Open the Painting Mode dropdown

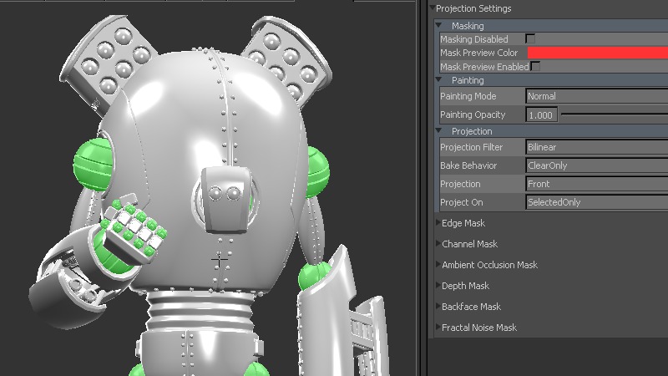click(597, 96)
